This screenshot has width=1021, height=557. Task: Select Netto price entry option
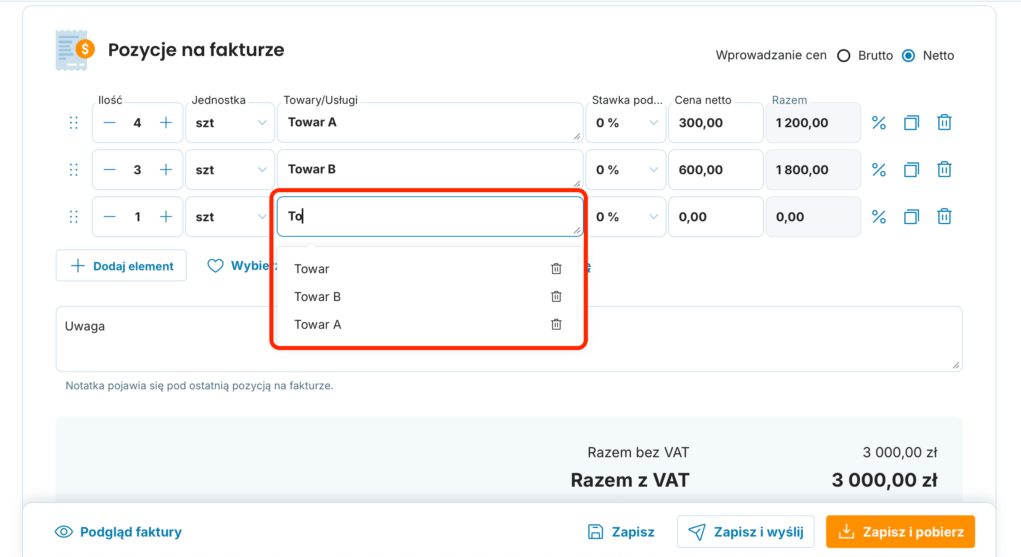click(908, 56)
